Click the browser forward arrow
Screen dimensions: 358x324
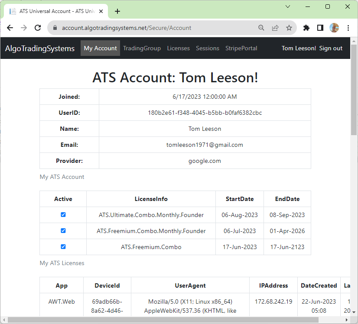click(x=24, y=28)
